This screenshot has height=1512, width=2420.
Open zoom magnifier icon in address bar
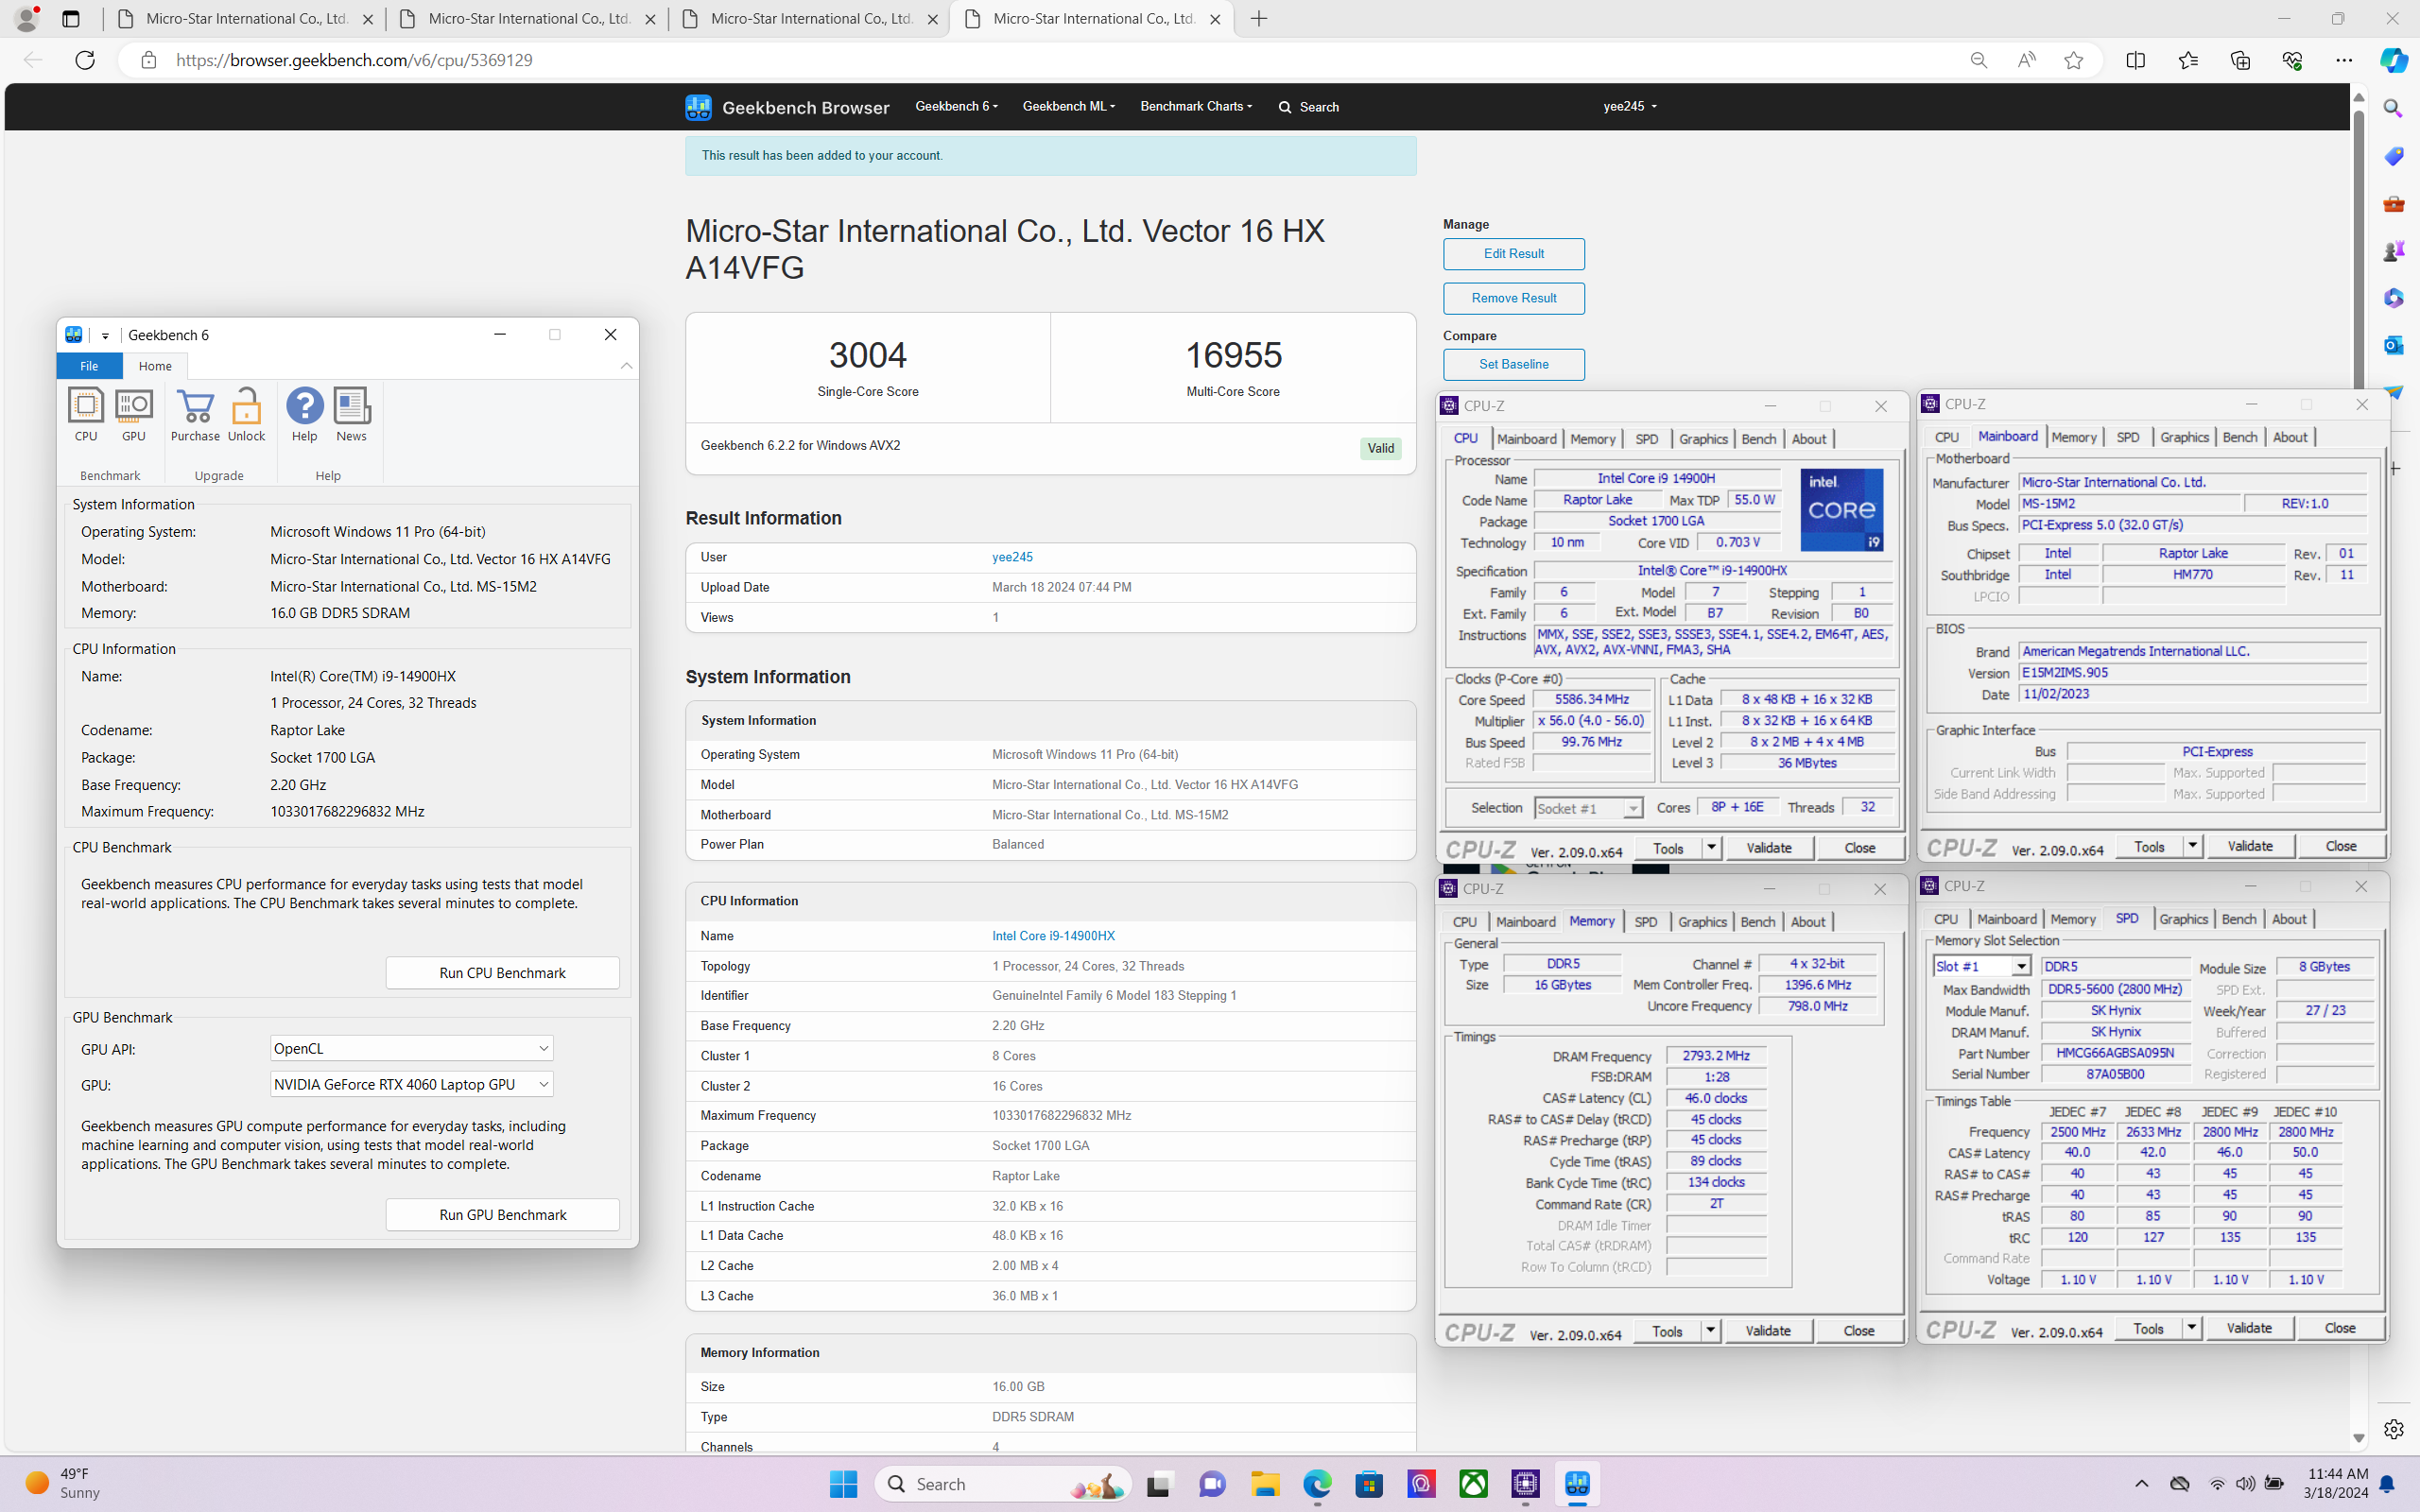coord(1978,60)
